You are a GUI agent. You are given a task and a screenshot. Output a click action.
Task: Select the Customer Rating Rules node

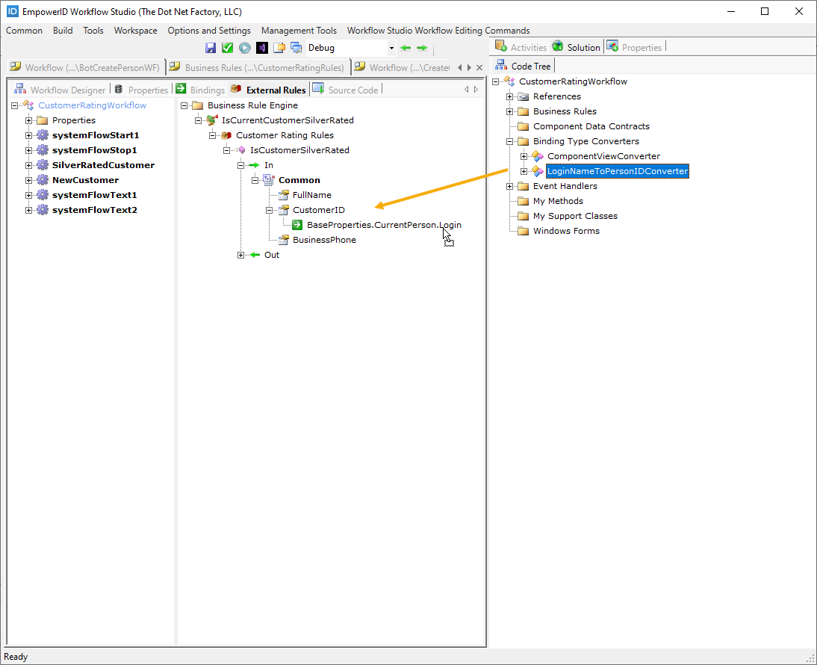coord(285,135)
